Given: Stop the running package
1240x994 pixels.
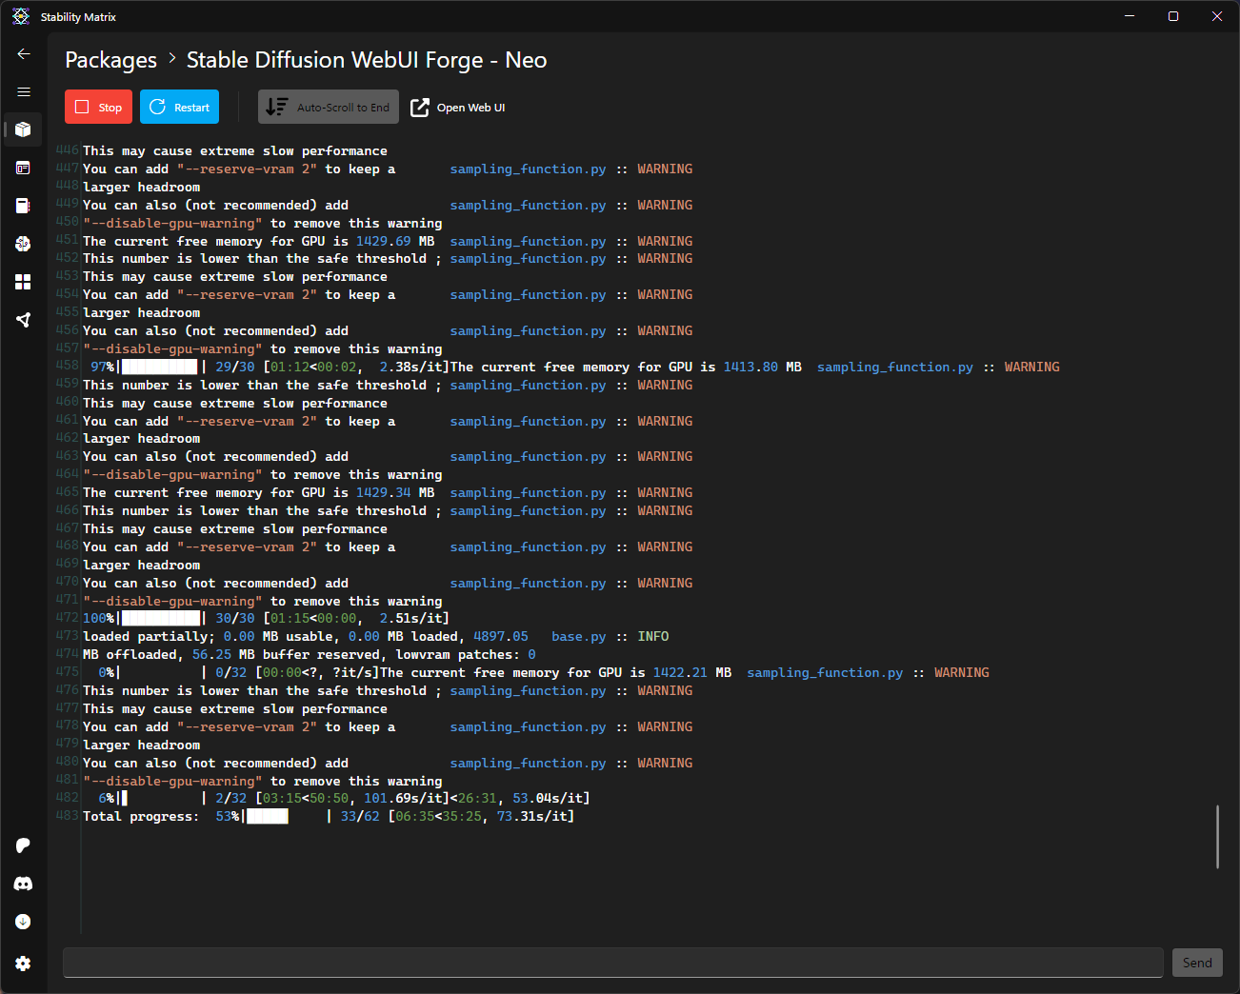Looking at the screenshot, I should click(x=99, y=107).
